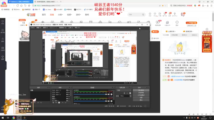Toggle lock on source 文本 (GDI+)

pos(69,92)
